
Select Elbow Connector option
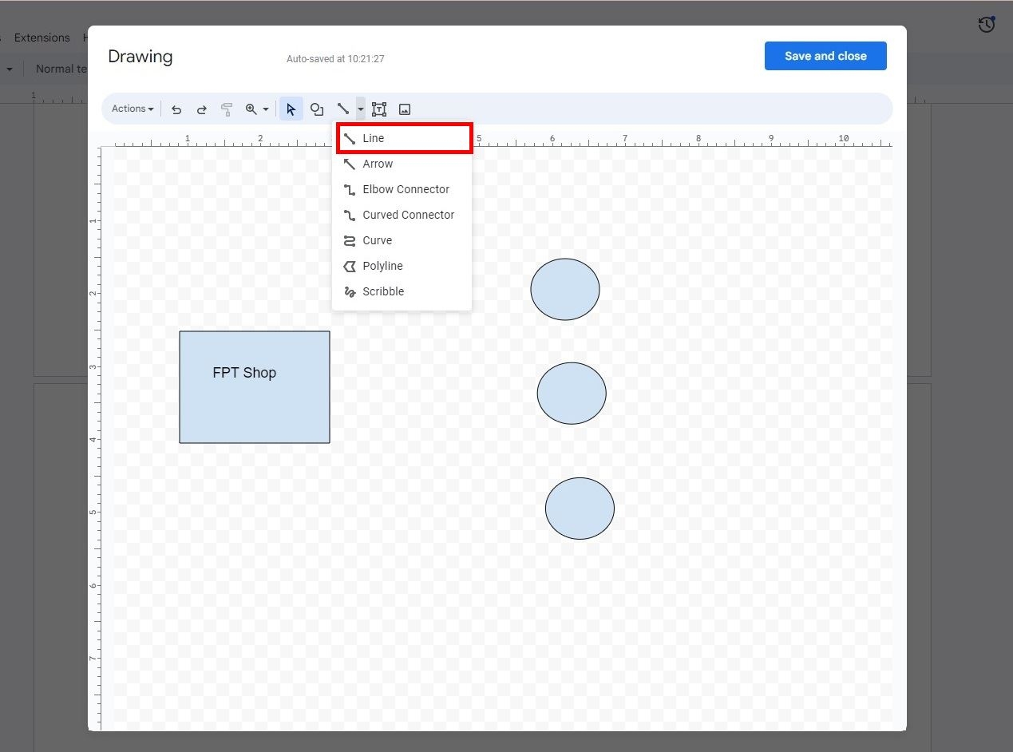[x=406, y=189]
